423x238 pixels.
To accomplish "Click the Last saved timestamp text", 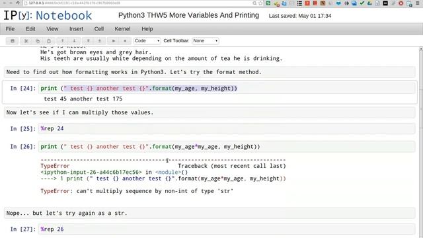I will tap(300, 16).
